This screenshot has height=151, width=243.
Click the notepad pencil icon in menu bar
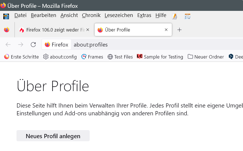(175, 16)
